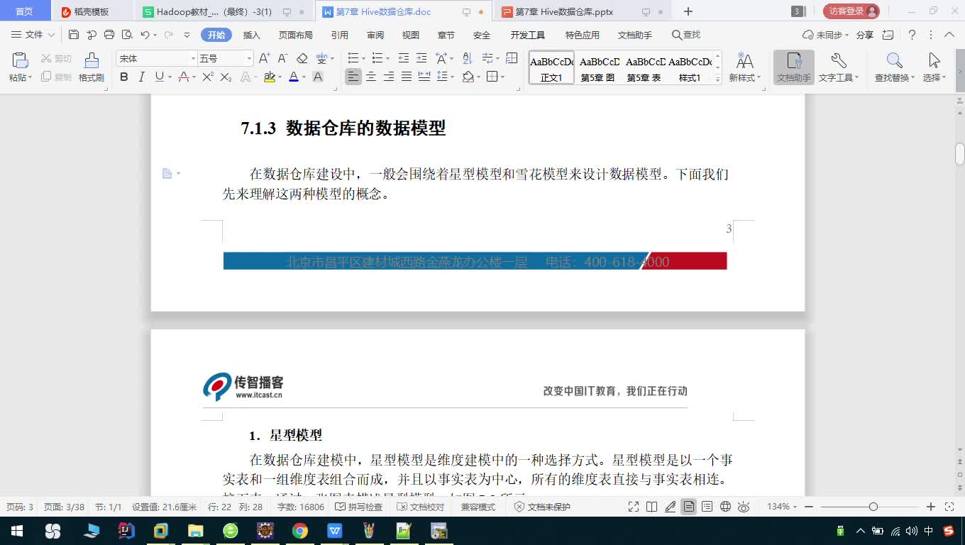Open the zoom percentage 134% dropdown
The image size is (965, 545).
[x=782, y=507]
